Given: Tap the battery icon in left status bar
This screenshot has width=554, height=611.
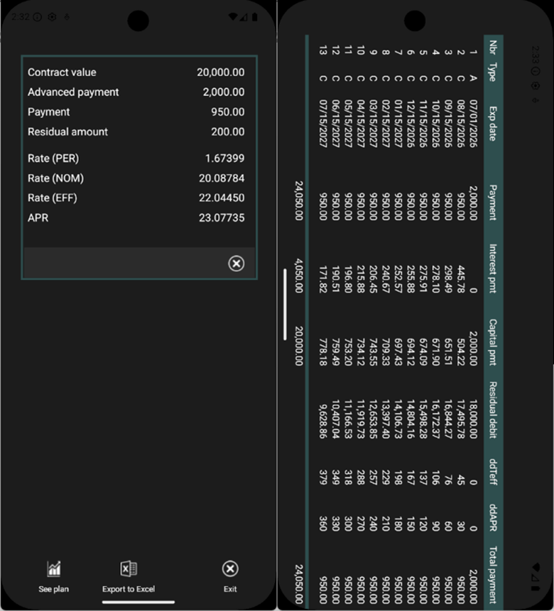Looking at the screenshot, I should pyautogui.click(x=254, y=17).
